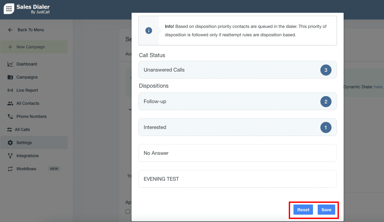Screen dimensions: 384x222
Task: Collapse the section using the chevron arrow
Action: point(130,109)
